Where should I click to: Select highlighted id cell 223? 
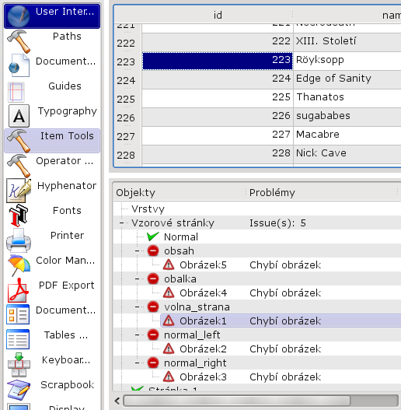pos(218,61)
